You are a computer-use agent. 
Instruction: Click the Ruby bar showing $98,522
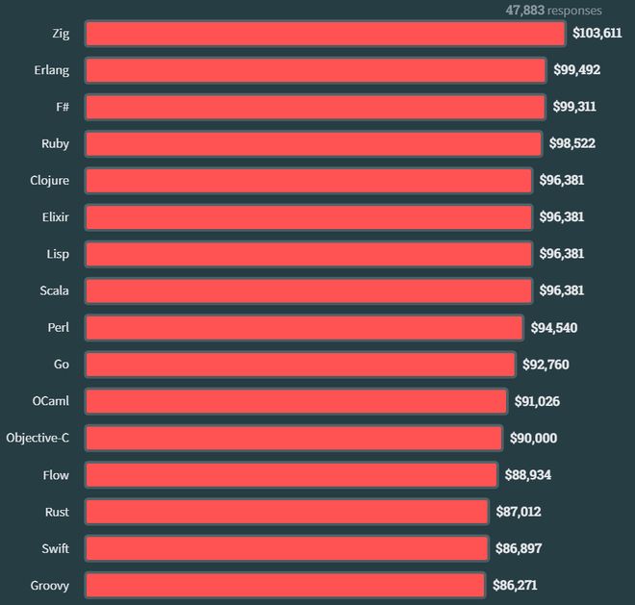[314, 143]
